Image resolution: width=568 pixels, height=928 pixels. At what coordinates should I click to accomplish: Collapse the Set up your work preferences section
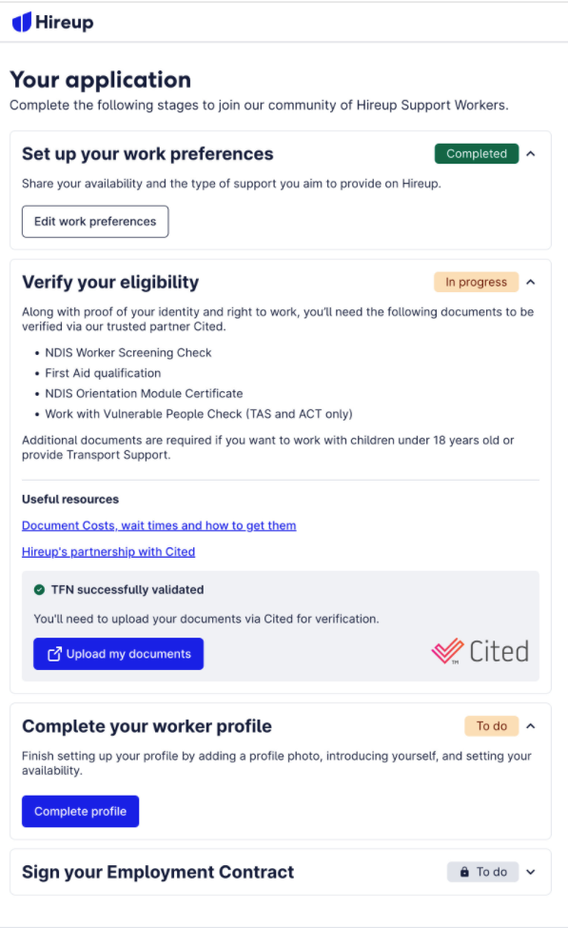coord(531,154)
